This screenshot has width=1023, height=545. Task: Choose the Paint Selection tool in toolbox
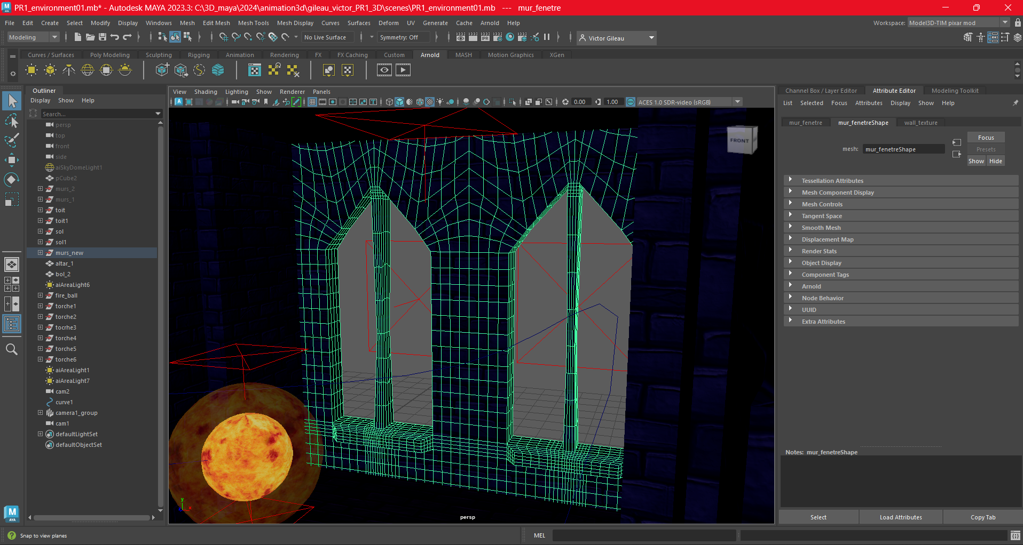[12, 140]
